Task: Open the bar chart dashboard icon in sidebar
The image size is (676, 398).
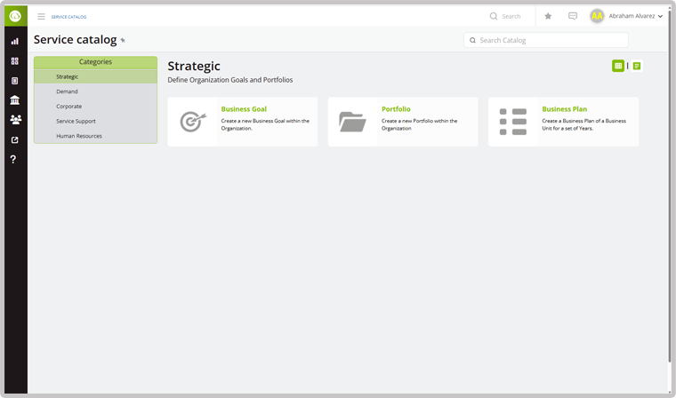Action: pyautogui.click(x=15, y=41)
